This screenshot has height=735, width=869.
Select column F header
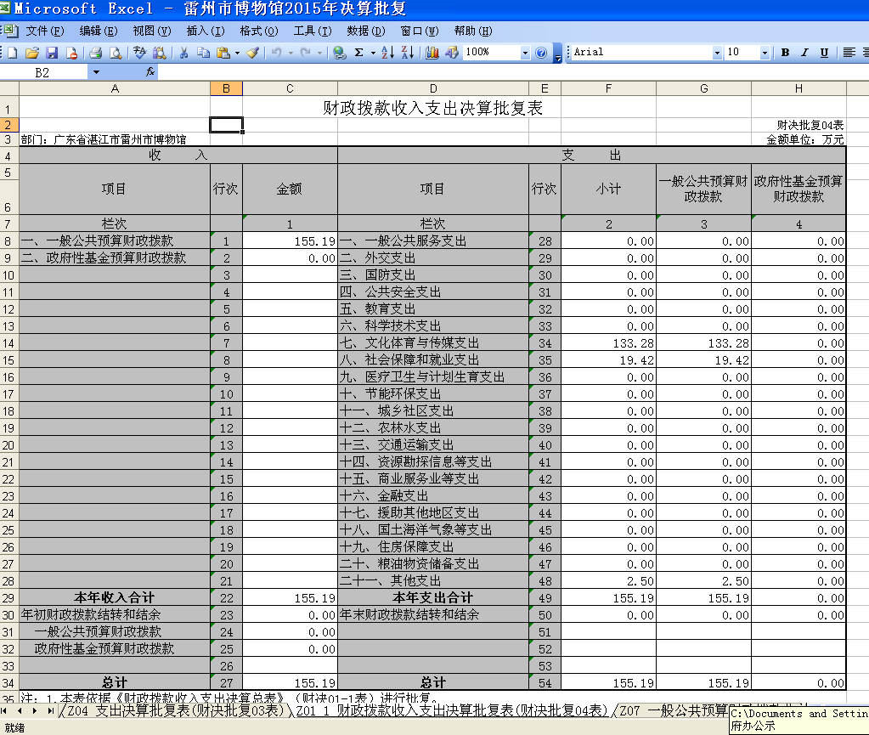coord(608,88)
